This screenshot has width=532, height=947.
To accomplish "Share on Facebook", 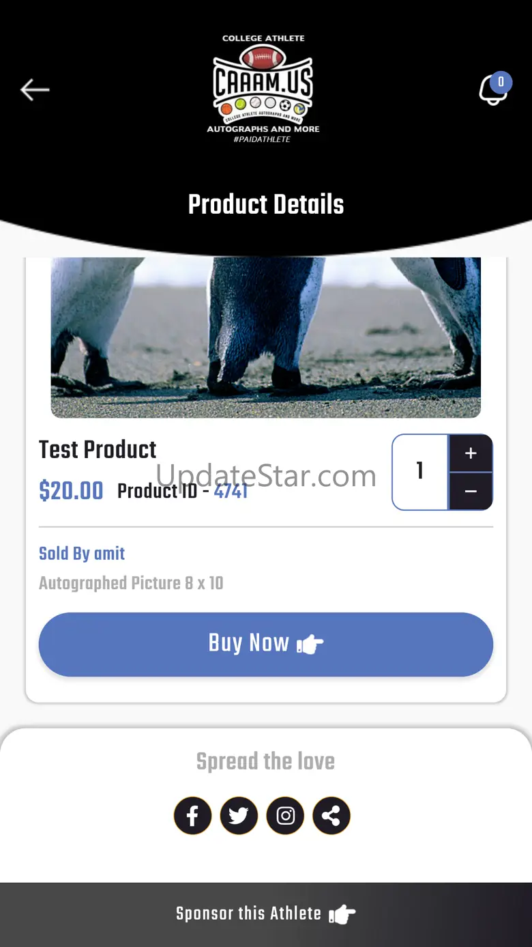I will [193, 815].
